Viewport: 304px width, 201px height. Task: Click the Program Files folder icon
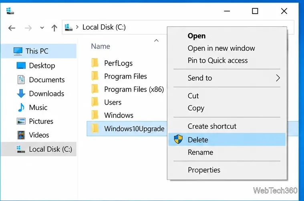(x=95, y=76)
